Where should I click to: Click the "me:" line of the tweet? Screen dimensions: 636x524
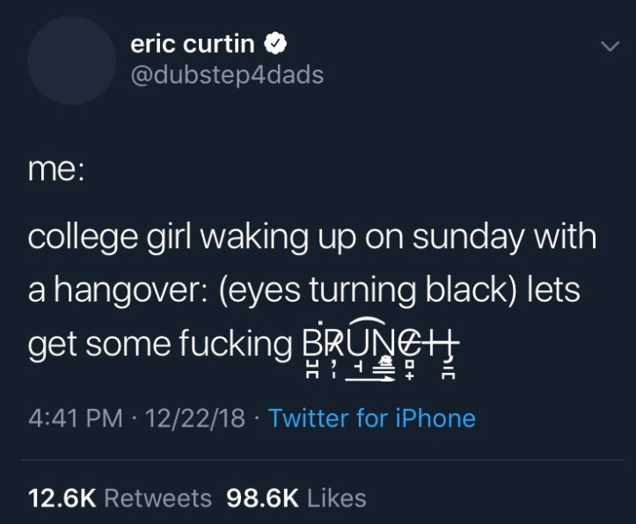55,168
